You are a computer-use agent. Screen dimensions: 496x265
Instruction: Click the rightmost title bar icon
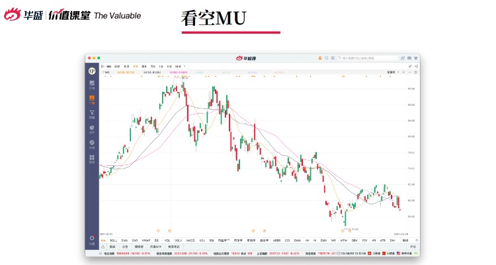tap(416, 58)
